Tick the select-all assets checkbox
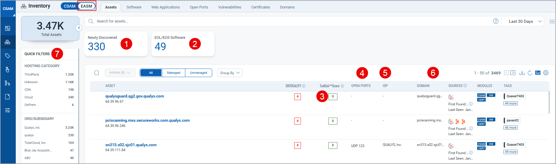The width and height of the screenshot is (556, 164). click(x=97, y=73)
